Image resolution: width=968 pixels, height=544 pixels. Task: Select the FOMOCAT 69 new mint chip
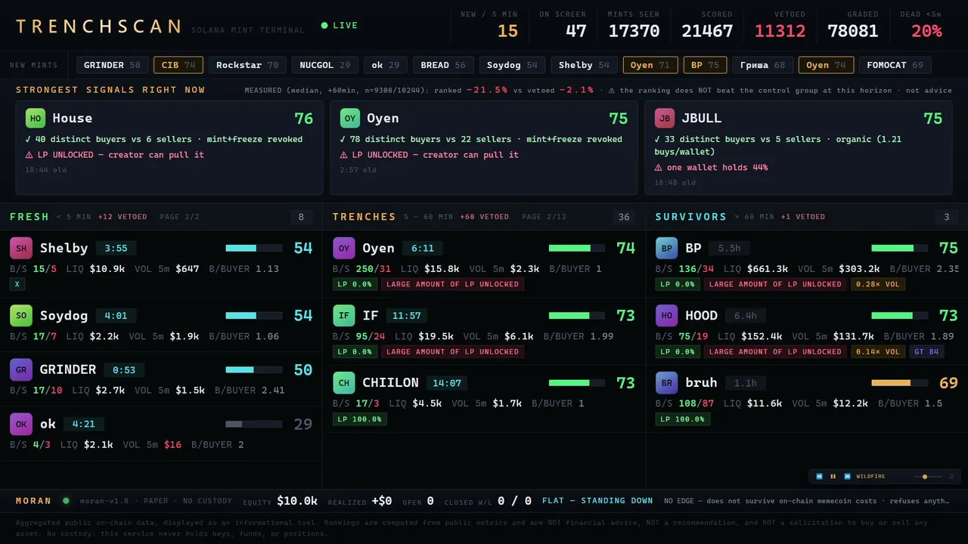point(895,65)
